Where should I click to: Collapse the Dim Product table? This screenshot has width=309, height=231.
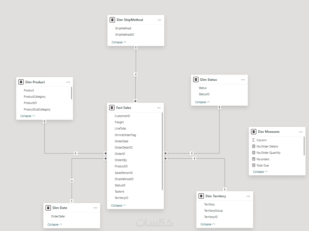(28, 116)
